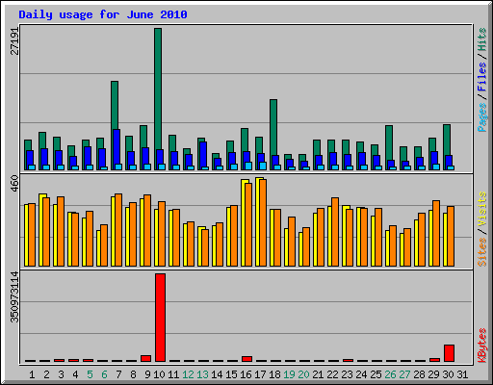Click green weekend day label 13
The width and height of the screenshot is (493, 385).
click(202, 374)
